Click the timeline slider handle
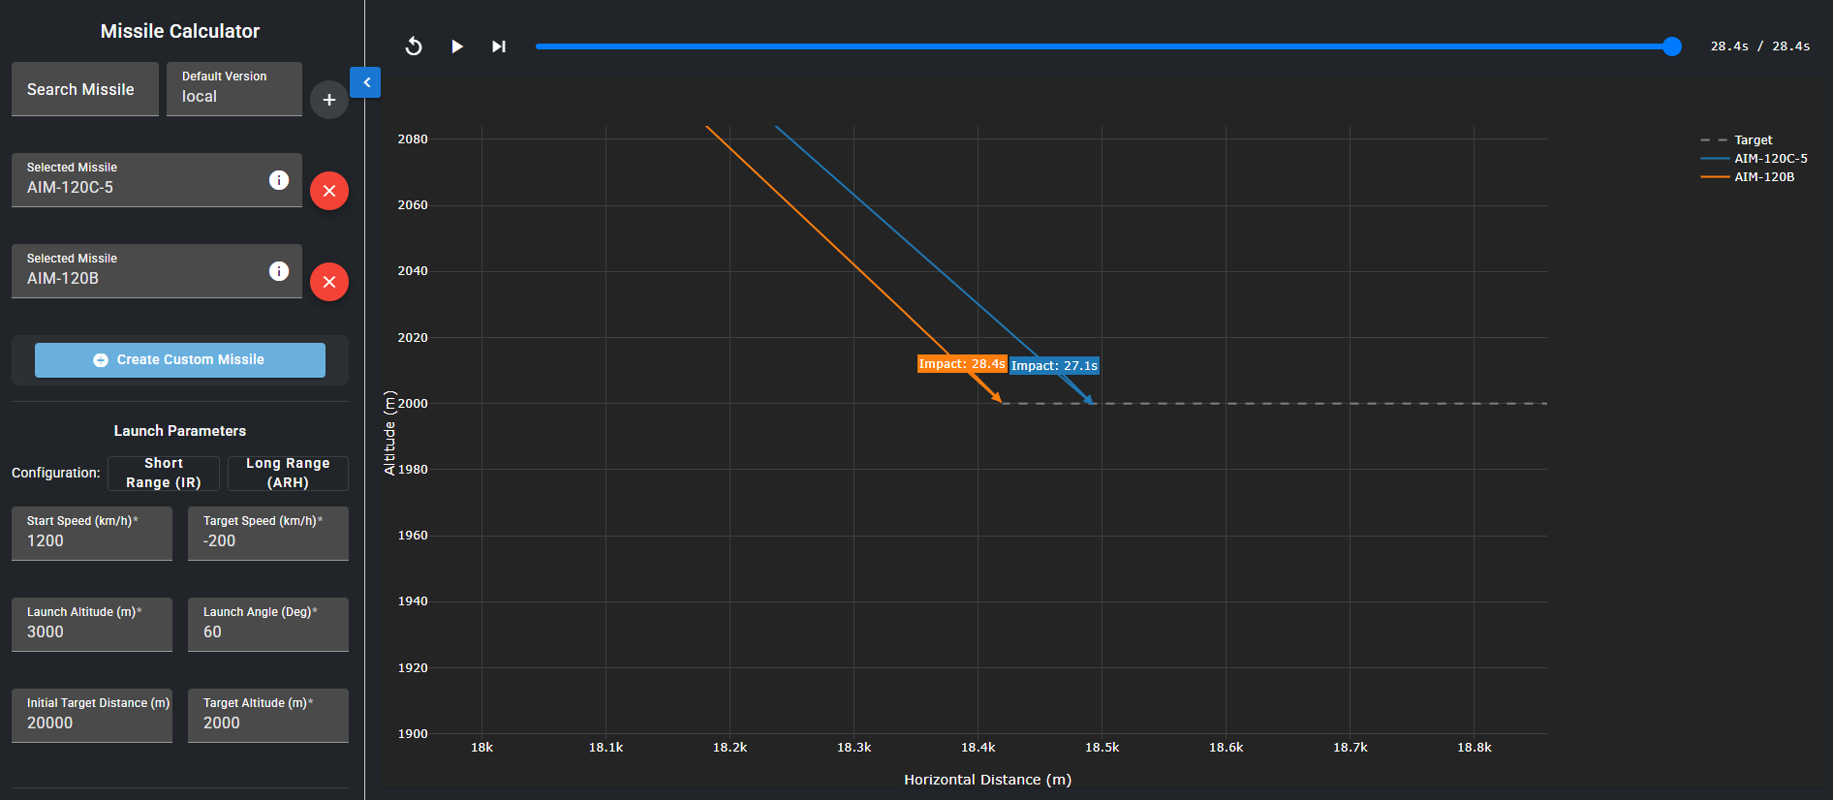1833x800 pixels. [x=1671, y=46]
